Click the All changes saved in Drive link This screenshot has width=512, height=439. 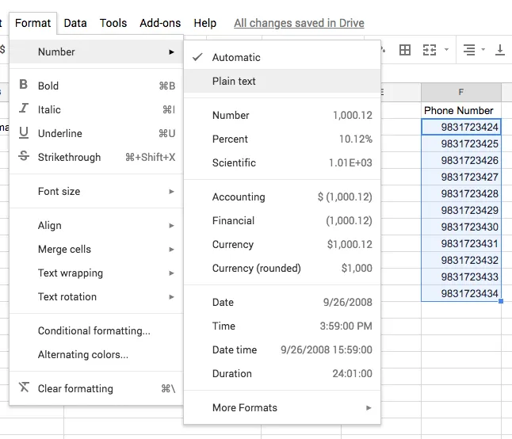299,23
